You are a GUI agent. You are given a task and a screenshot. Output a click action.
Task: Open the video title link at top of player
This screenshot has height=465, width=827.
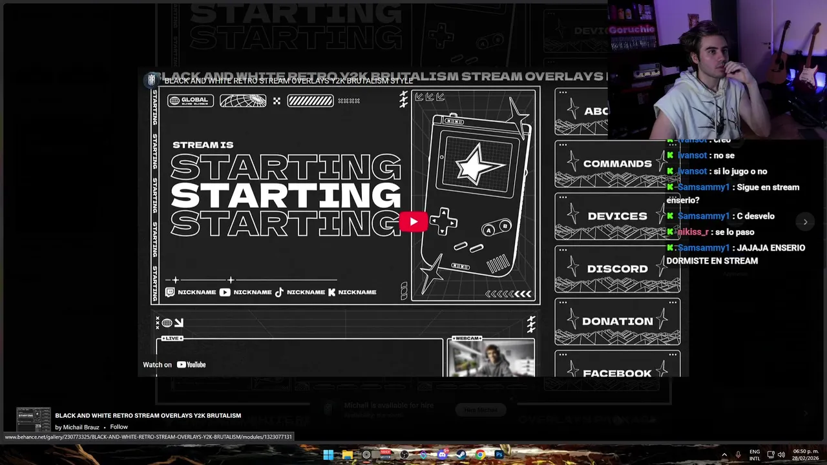288,81
